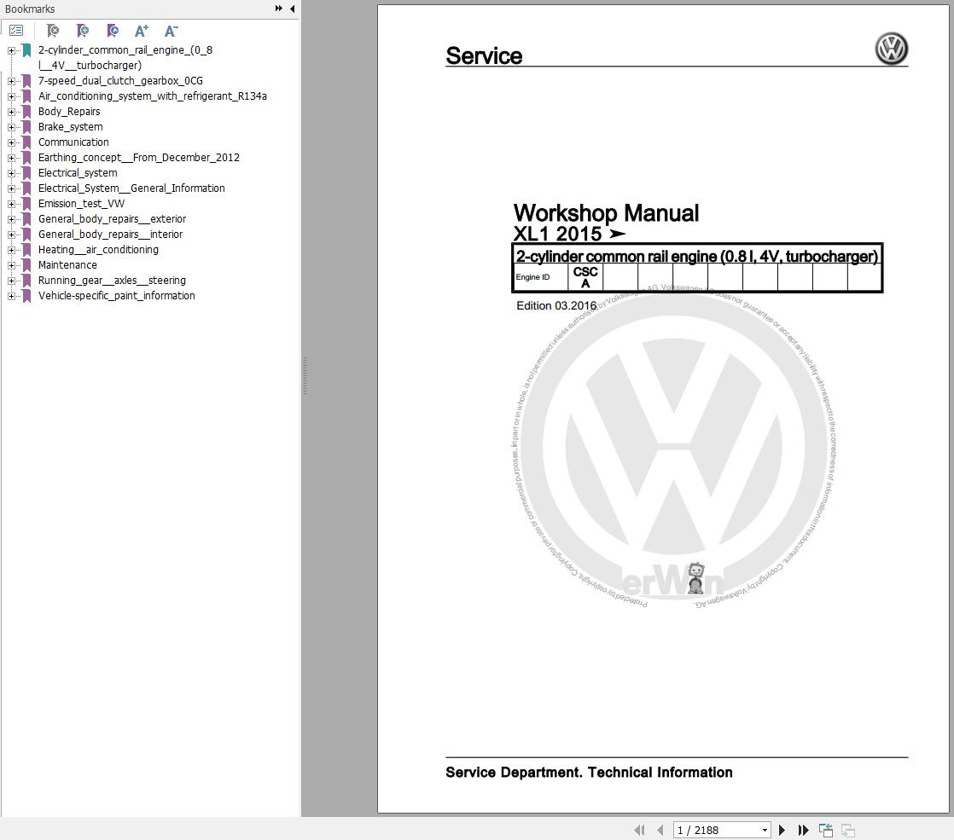Decrease bookmark font size with A-
The height and width of the screenshot is (840, 954).
coord(171,31)
